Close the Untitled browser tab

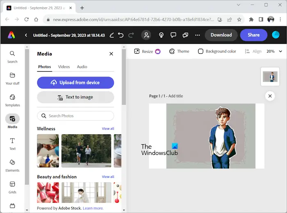[x=71, y=8]
